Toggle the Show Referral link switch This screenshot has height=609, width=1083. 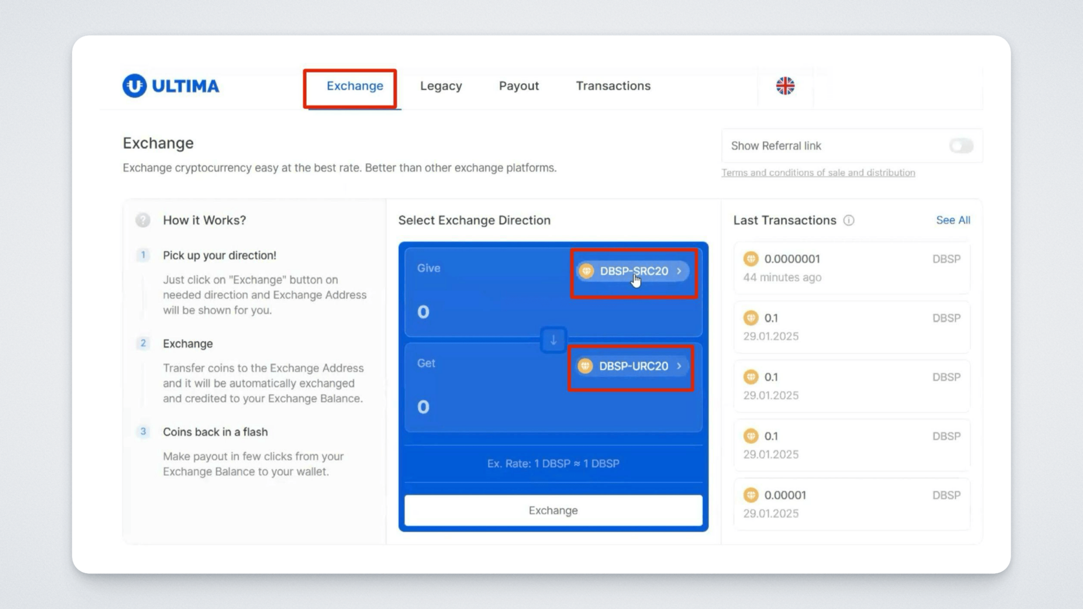(x=961, y=146)
